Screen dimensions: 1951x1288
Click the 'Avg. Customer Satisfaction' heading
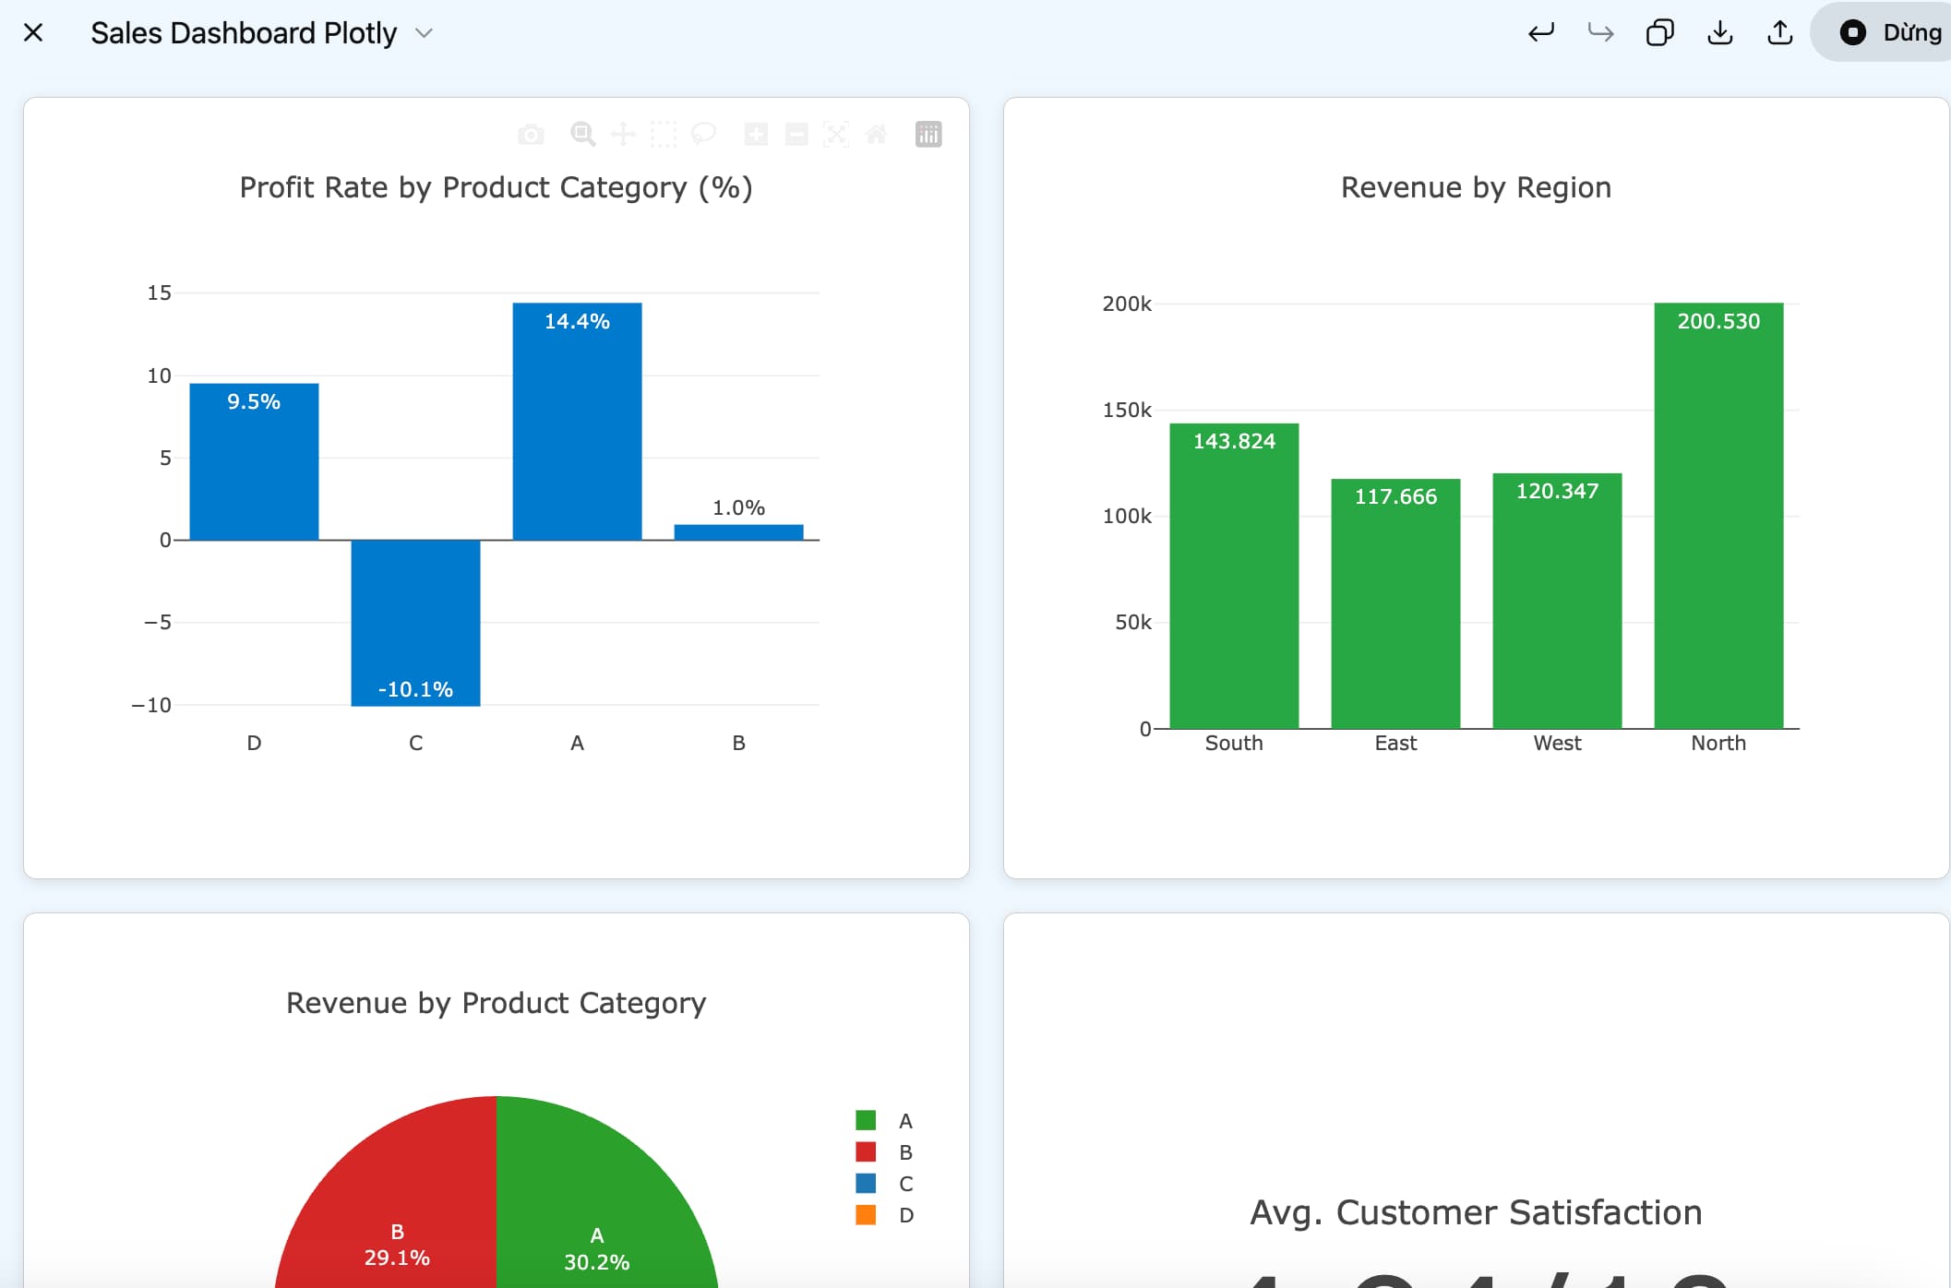1476,1212
